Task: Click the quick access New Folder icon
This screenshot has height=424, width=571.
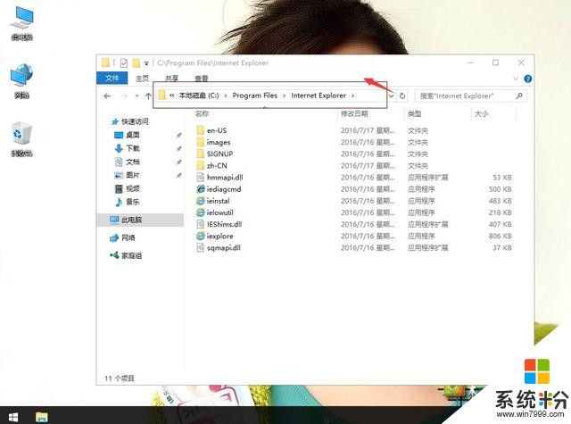Action: pyautogui.click(x=137, y=63)
